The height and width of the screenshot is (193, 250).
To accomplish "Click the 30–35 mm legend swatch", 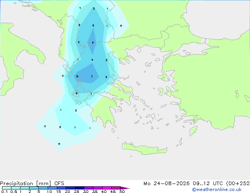I will [x=89, y=188].
